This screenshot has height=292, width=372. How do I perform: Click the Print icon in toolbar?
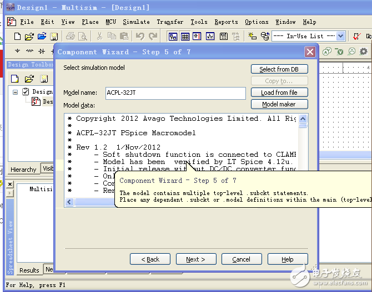point(71,36)
